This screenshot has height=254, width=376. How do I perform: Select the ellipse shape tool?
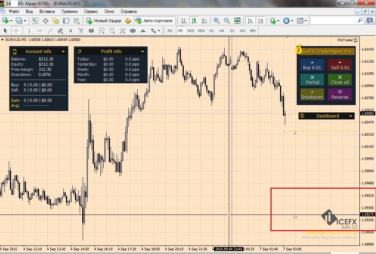132,31
